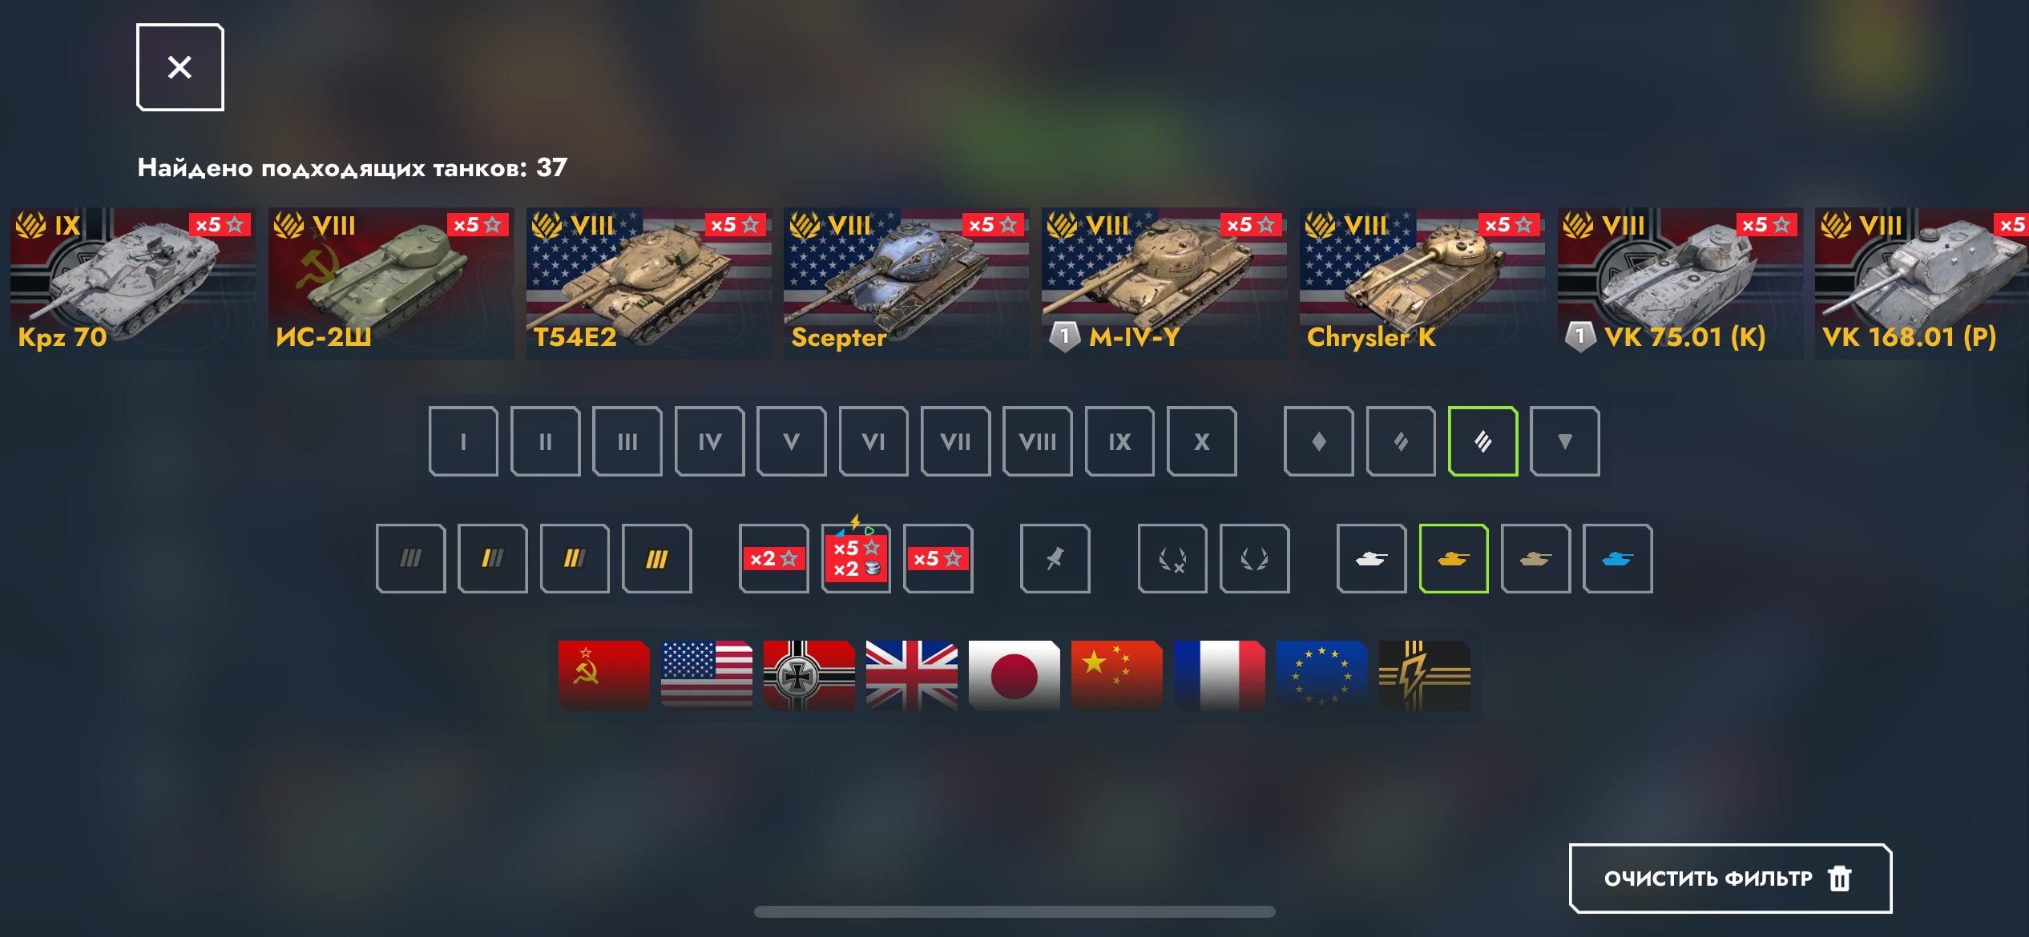Toggle the USSR nation flag filter
Viewport: 2029px width, 937px height.
(x=604, y=675)
